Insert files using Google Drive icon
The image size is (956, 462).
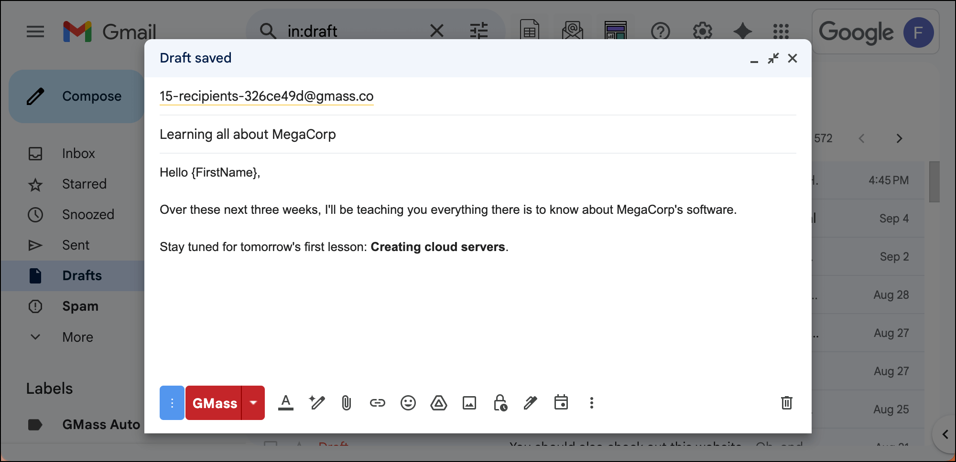[x=438, y=403]
